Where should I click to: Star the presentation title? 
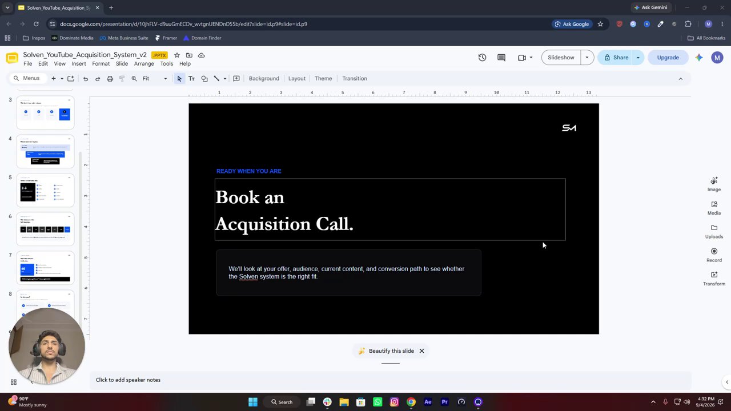(x=177, y=55)
